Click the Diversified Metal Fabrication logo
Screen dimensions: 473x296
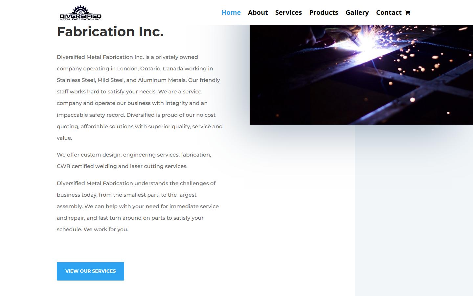click(x=80, y=13)
